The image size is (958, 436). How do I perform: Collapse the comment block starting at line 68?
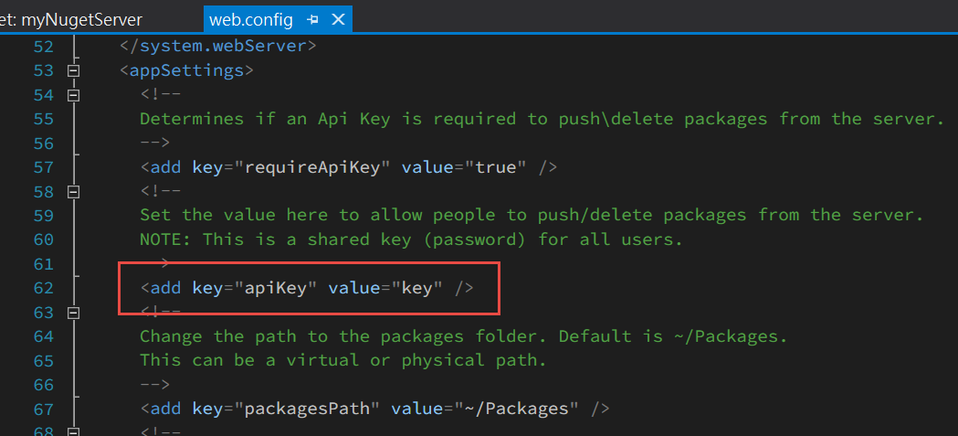pyautogui.click(x=73, y=431)
